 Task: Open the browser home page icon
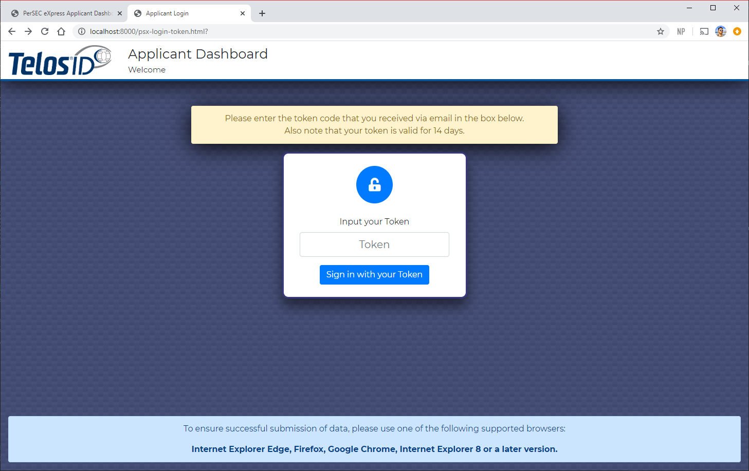coord(61,31)
